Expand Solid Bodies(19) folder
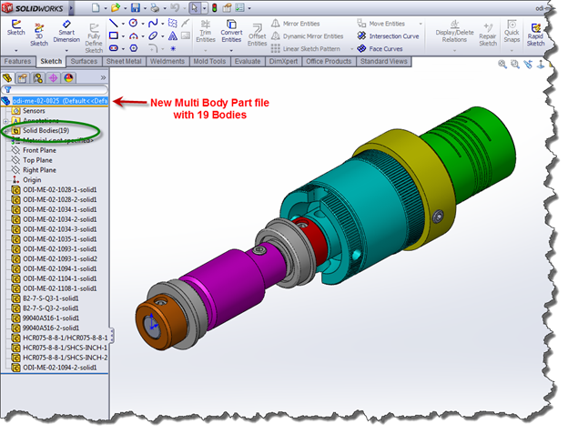This screenshot has height=434, width=568. tap(5, 131)
